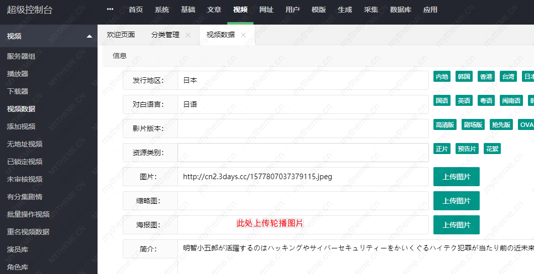Close the 视频数据 tab
534x274 pixels.
pyautogui.click(x=243, y=35)
